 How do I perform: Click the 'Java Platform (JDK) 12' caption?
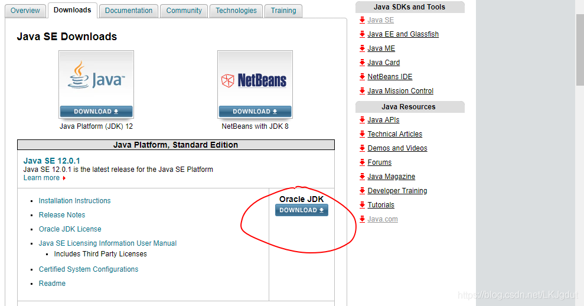click(96, 126)
